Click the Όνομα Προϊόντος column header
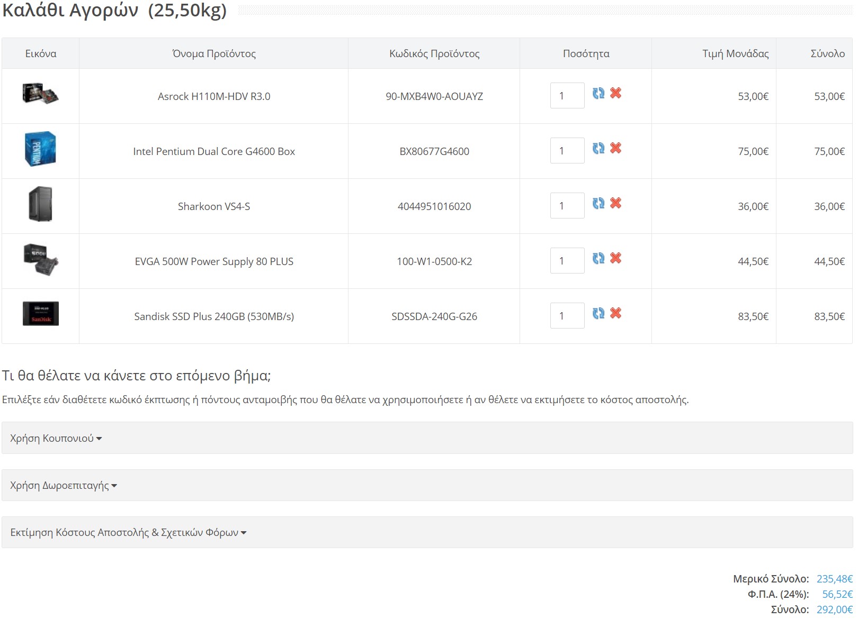Screen dimensions: 858x619 click(x=214, y=53)
